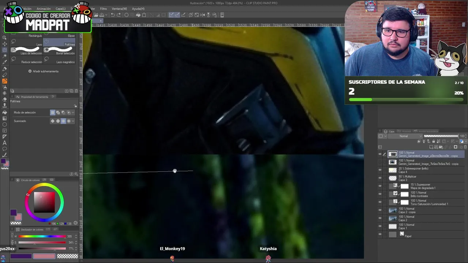Open the Capa(L) menu
This screenshot has height=263, width=468.
tap(60, 8)
